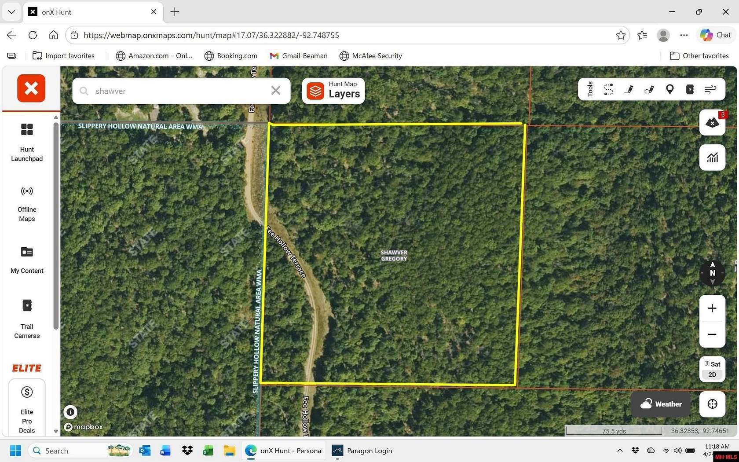Open the Trail Camera tool
Viewport: 739px width, 462px height.
click(x=690, y=89)
